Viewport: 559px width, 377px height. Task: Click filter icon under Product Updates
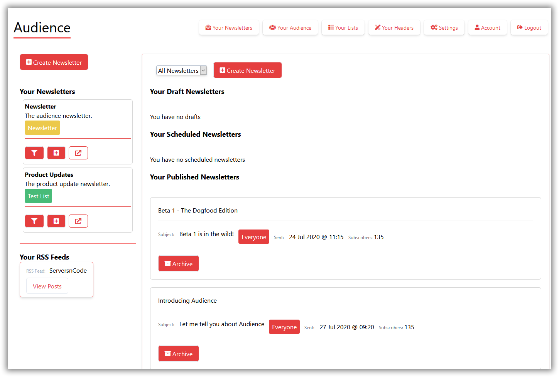click(34, 221)
